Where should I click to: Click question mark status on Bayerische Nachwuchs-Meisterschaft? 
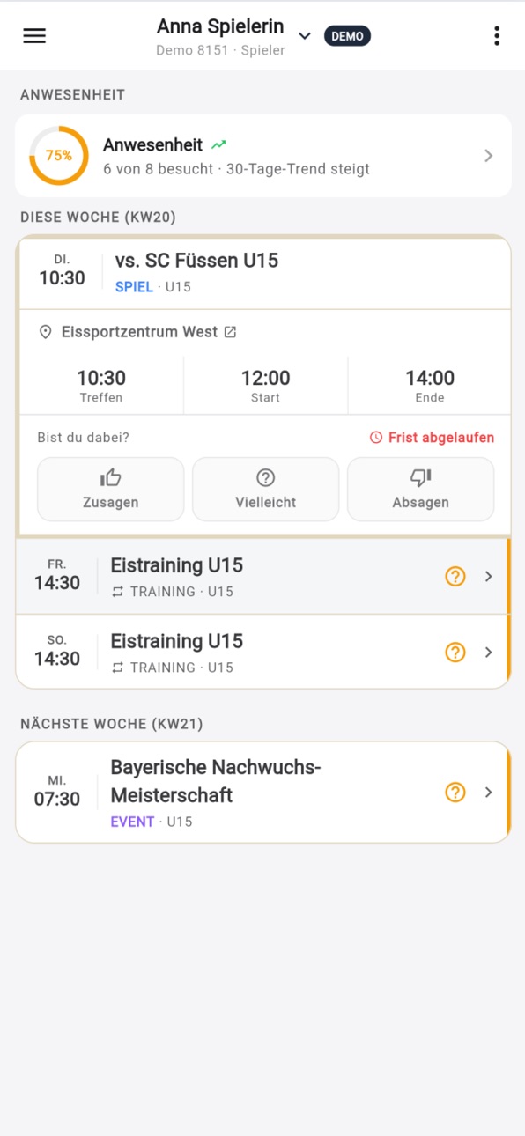[455, 793]
